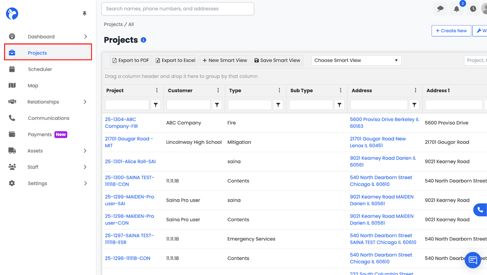
Task: Open project 21701 Gougar Road - MIT
Action: click(x=129, y=142)
